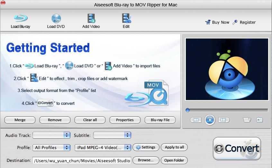Expand the Audio Track dropdown
The height and width of the screenshot is (168, 272).
point(51,135)
